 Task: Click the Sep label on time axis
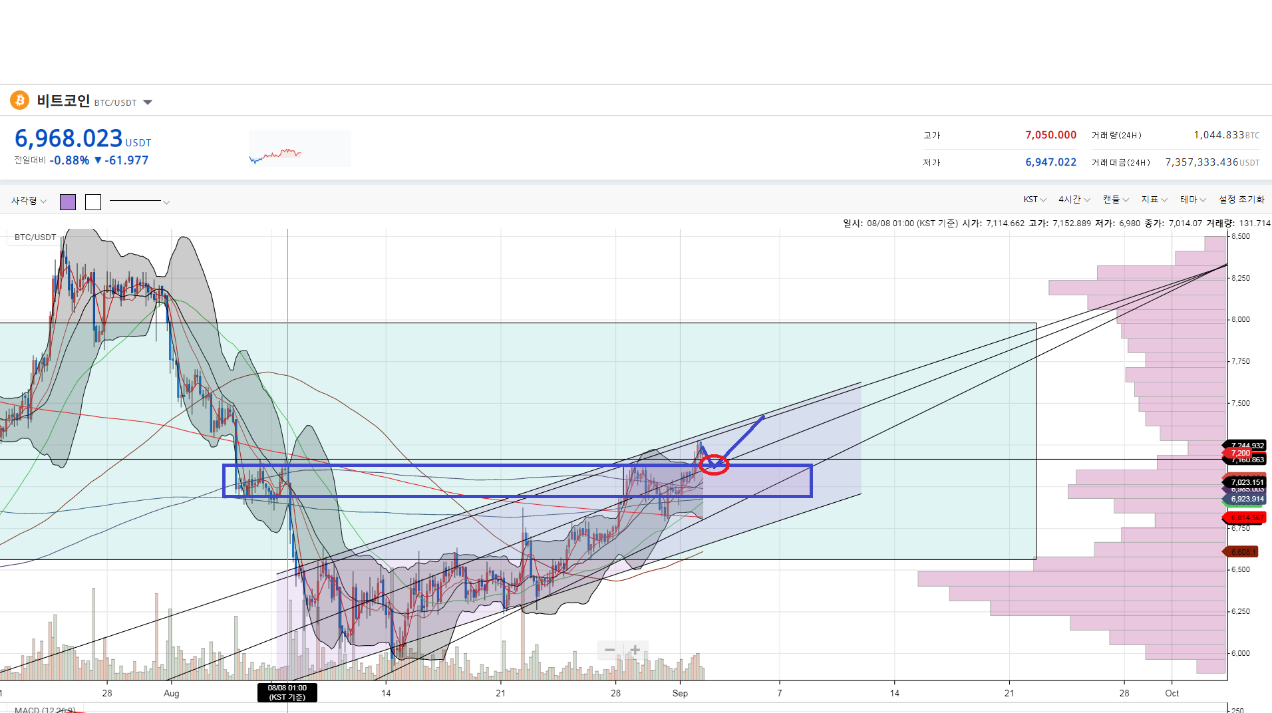[x=680, y=693]
